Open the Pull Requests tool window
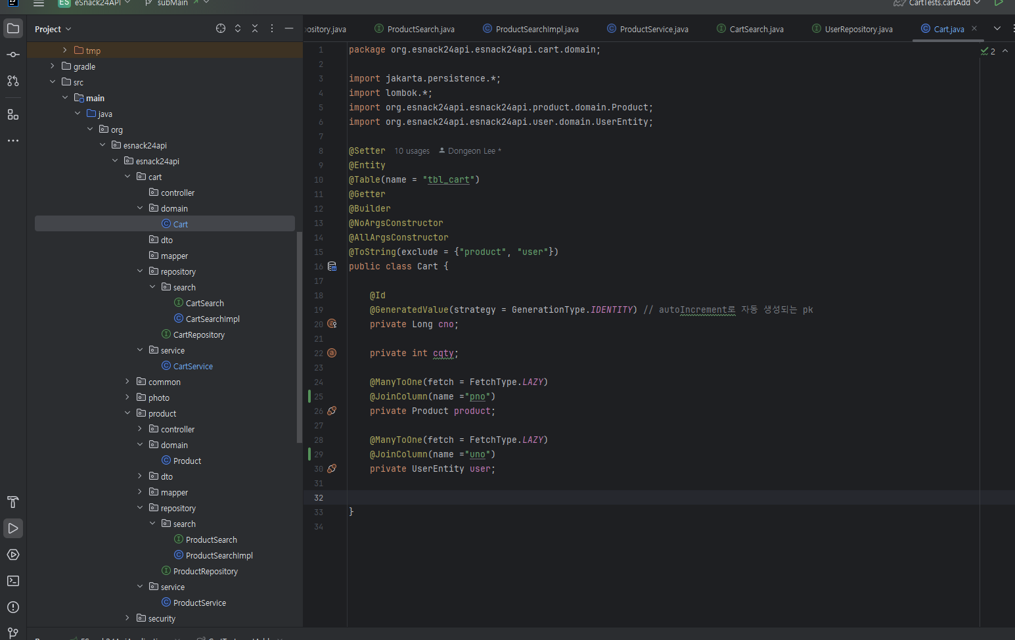 13,81
